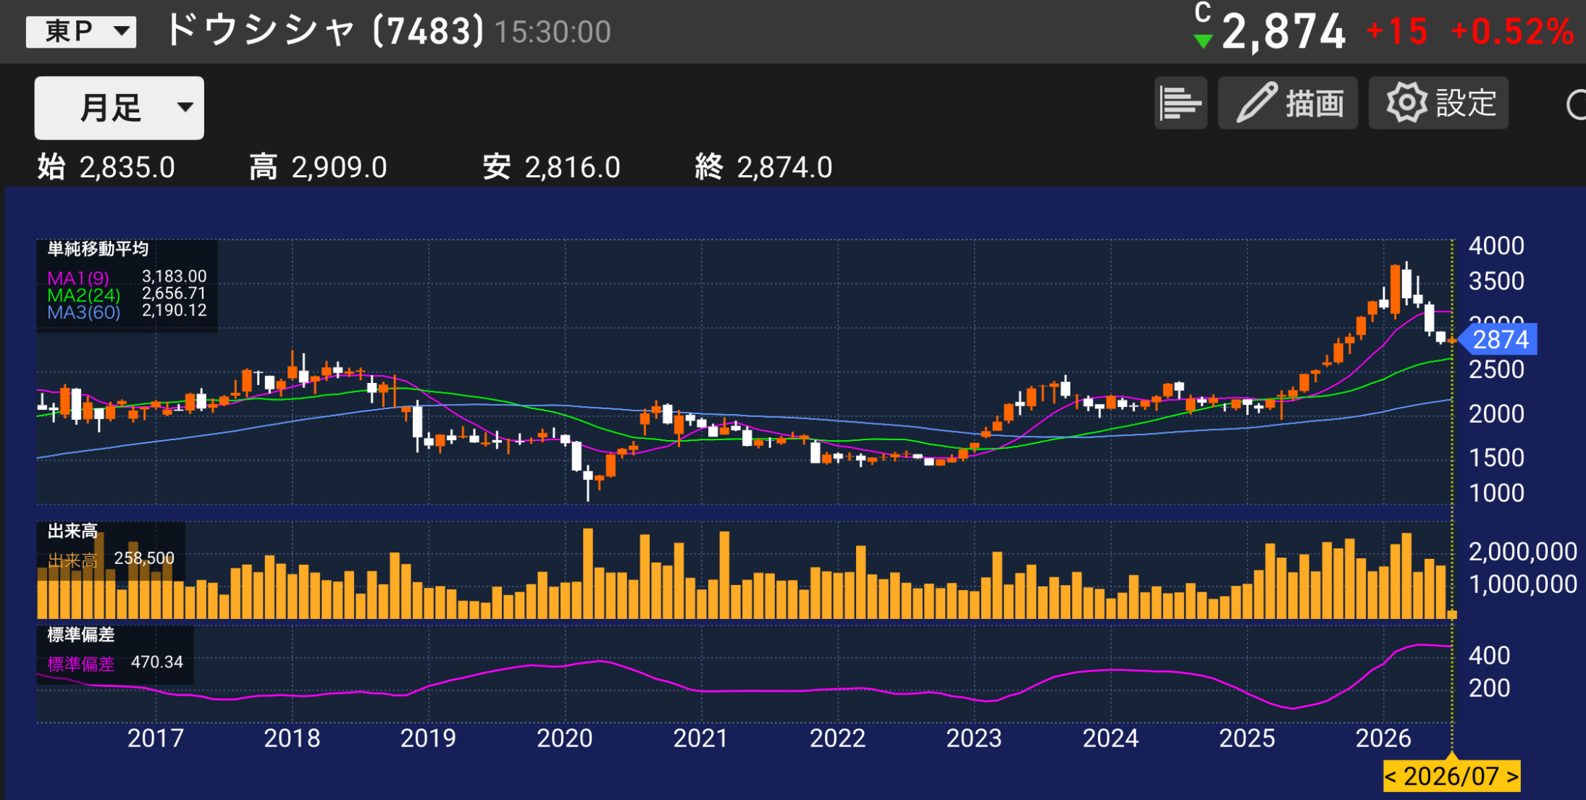Open the 設定 settings button
This screenshot has width=1586, height=800.
coord(1438,103)
